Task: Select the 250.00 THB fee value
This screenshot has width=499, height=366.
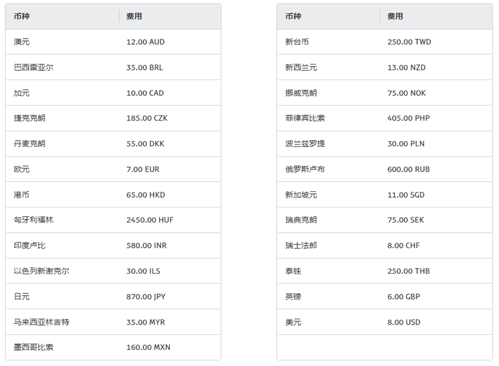Action: point(408,271)
